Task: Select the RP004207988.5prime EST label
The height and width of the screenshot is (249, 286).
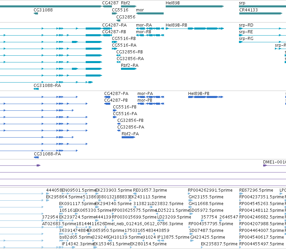Action: (261, 224)
